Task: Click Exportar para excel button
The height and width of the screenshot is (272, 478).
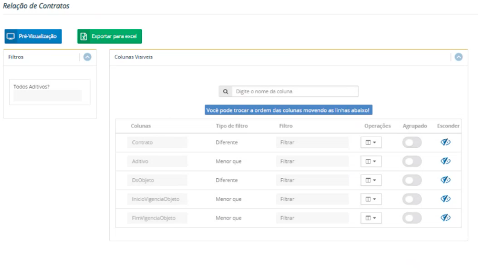Action: point(109,36)
